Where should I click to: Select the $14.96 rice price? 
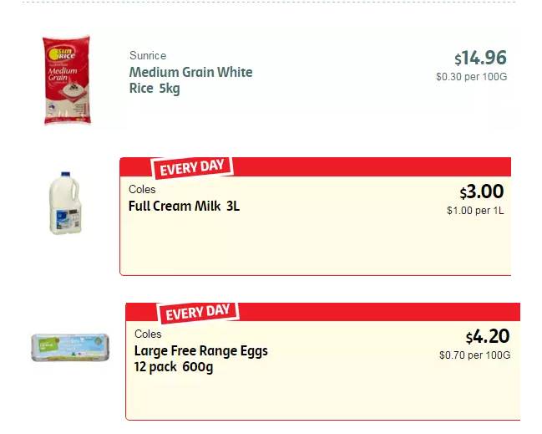480,58
